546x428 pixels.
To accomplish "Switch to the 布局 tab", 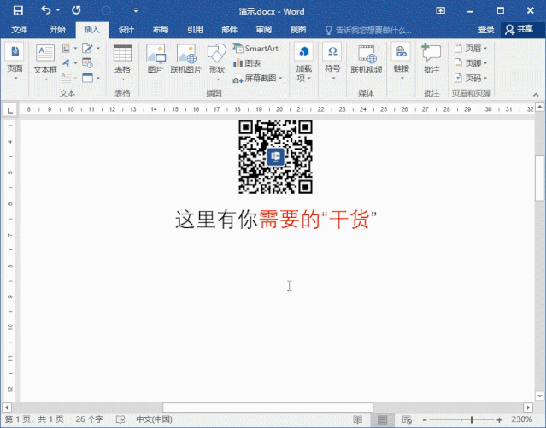I will coord(161,30).
